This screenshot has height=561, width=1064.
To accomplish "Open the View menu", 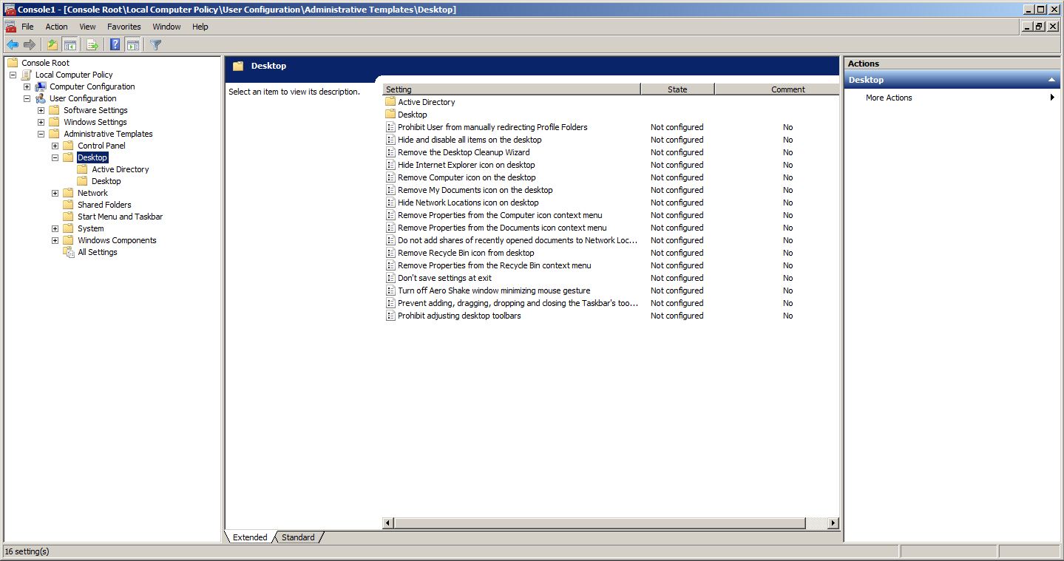I will coord(87,27).
